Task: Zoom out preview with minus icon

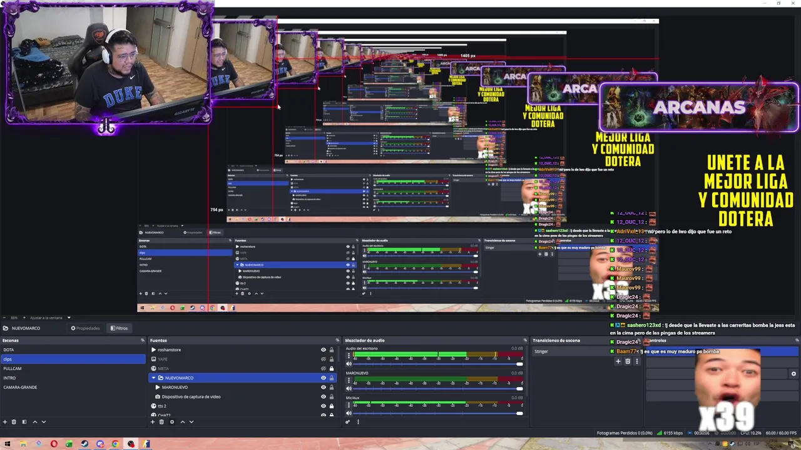Action: pyautogui.click(x=5, y=317)
